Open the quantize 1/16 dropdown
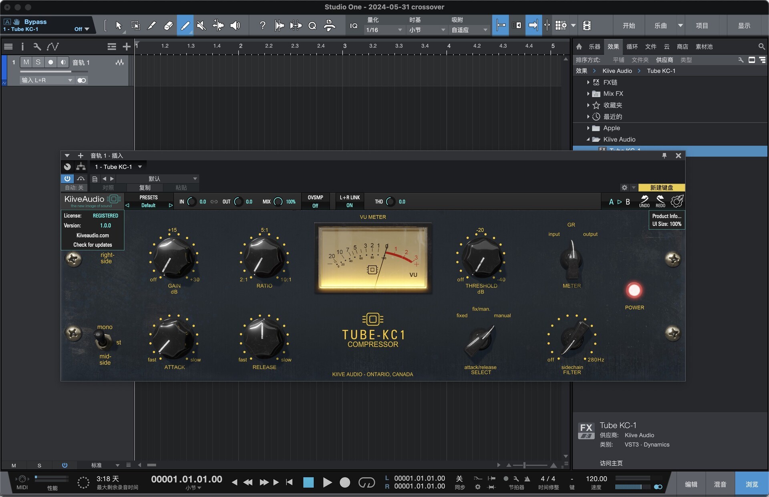The image size is (769, 497). pos(383,30)
